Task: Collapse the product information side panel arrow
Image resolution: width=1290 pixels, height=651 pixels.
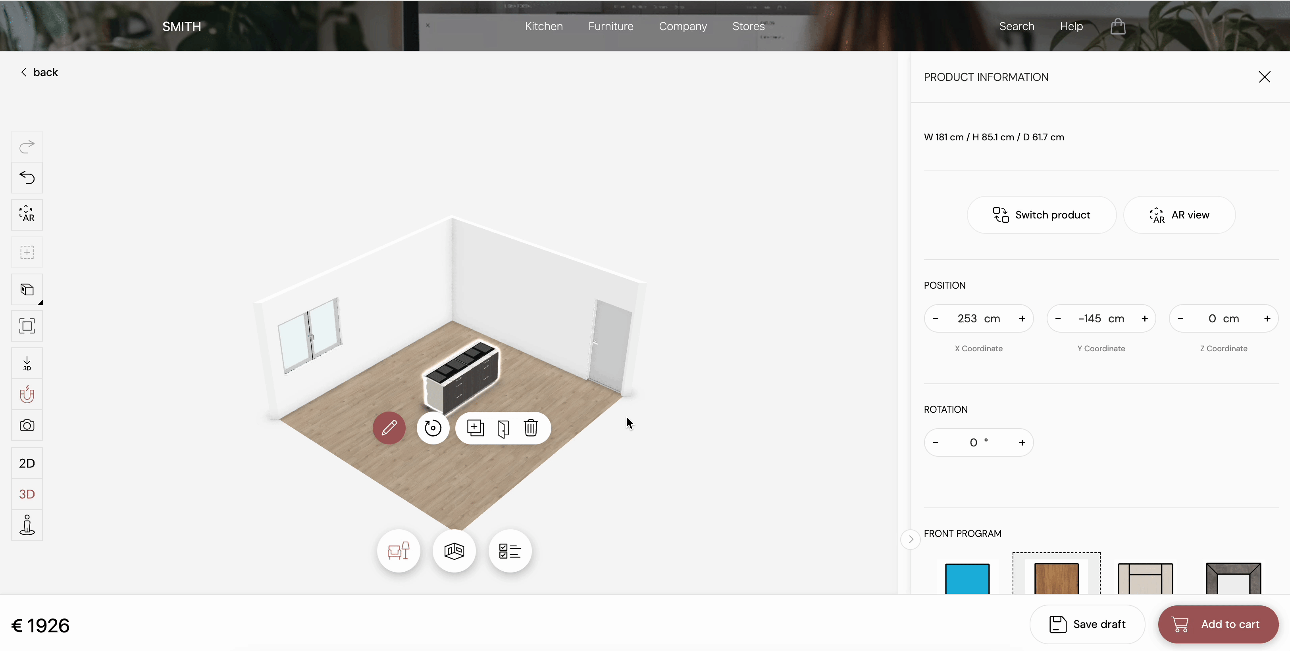Action: 911,539
